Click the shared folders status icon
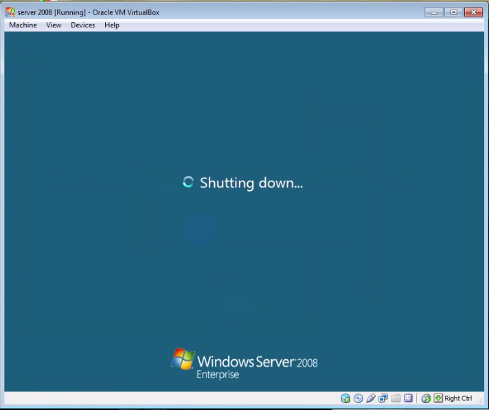This screenshot has height=410, width=489. pos(396,398)
